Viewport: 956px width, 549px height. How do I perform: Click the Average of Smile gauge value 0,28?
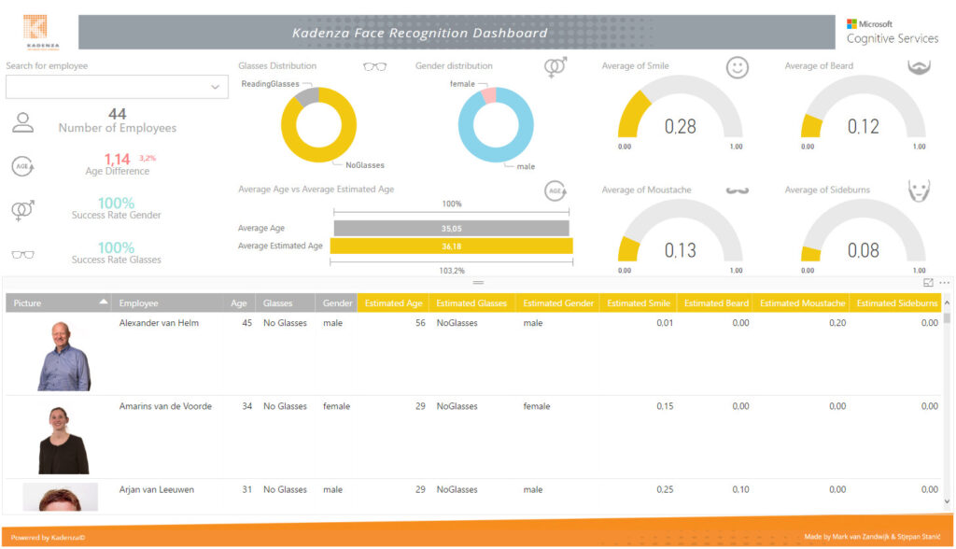(x=680, y=127)
